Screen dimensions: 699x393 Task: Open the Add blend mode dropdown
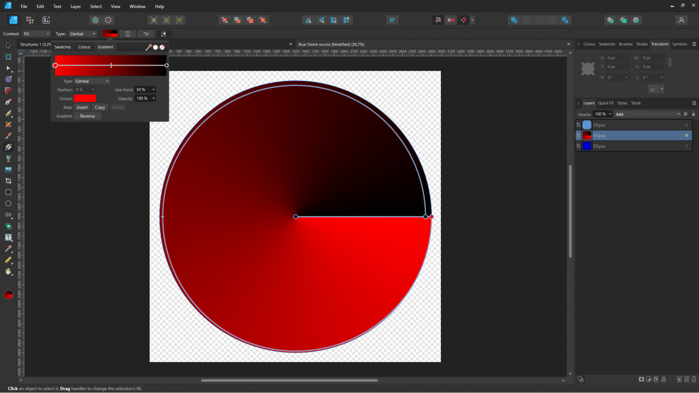[x=647, y=114]
